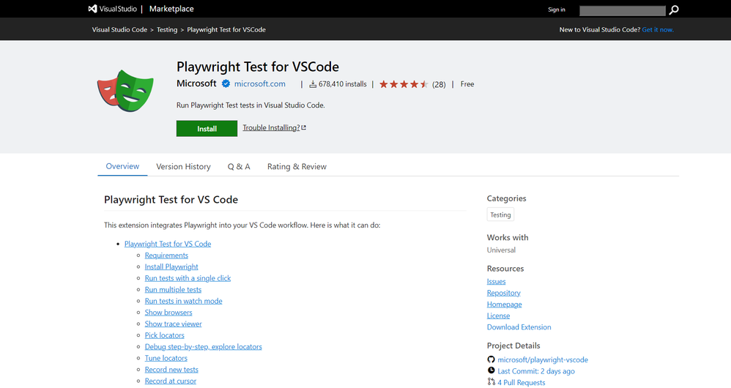
Task: Open Show trace viewer link
Action: coord(173,324)
